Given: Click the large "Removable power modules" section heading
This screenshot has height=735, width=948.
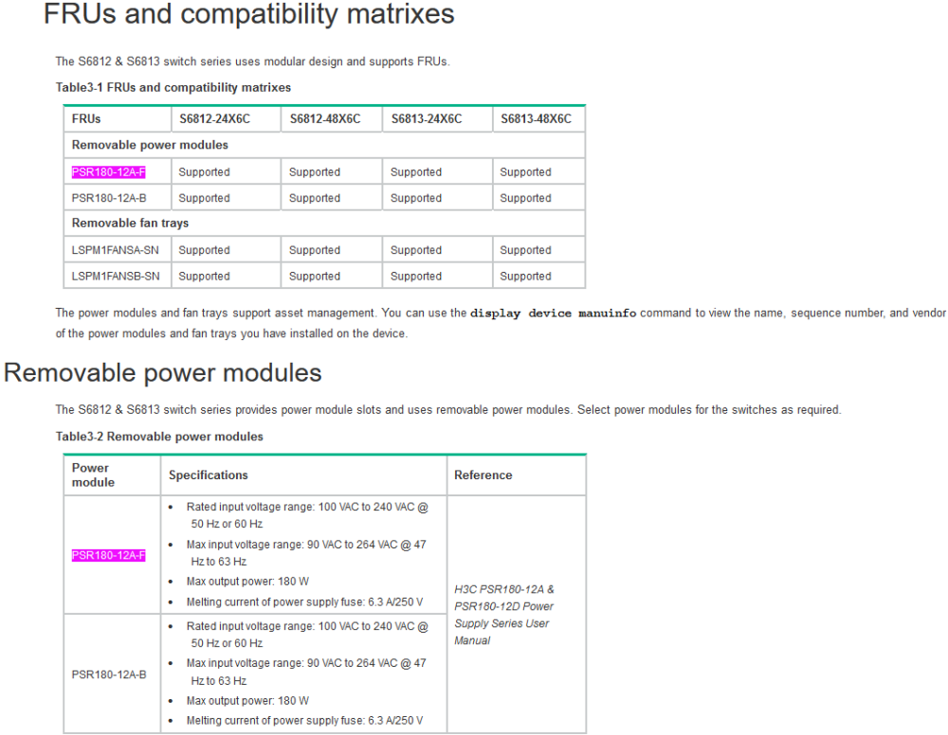Looking at the screenshot, I should click(163, 373).
